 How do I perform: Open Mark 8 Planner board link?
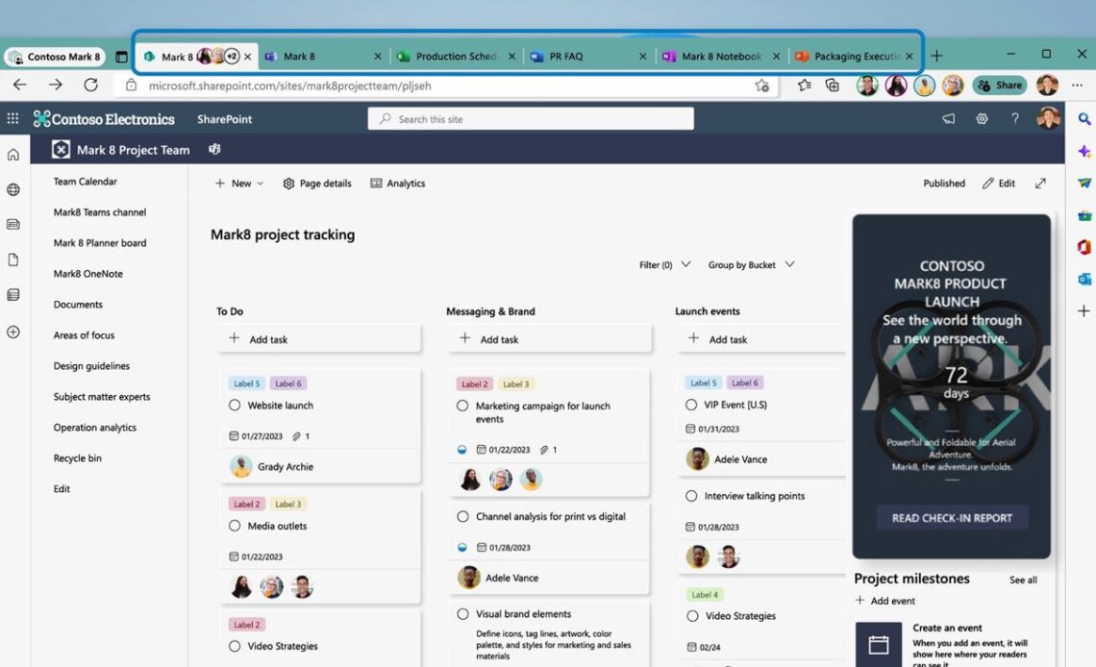100,243
